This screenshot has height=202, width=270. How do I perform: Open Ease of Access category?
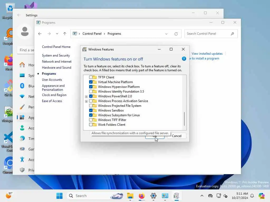pyautogui.click(x=52, y=101)
